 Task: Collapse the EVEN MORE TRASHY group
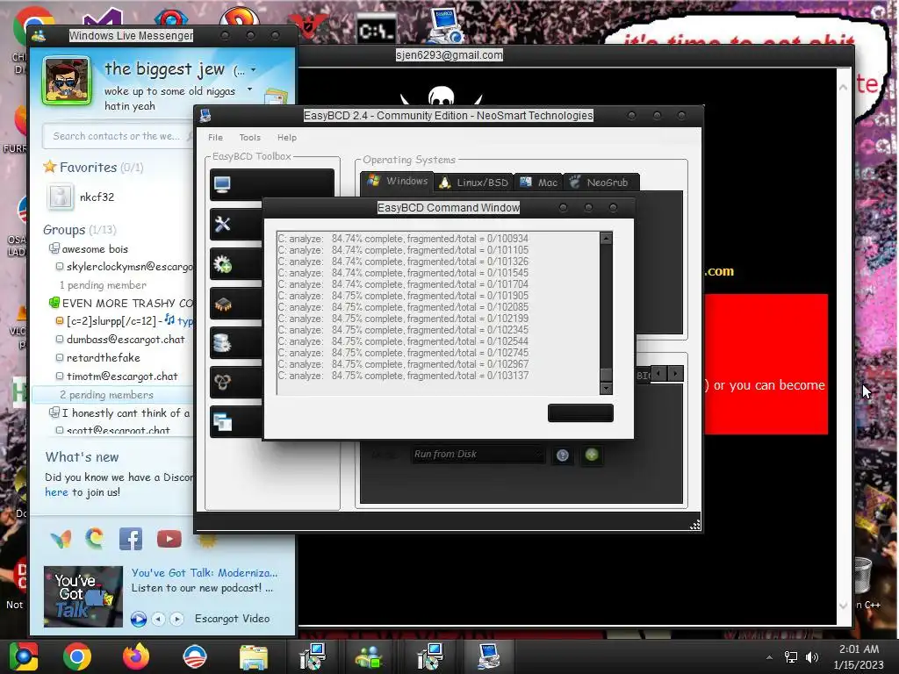click(x=120, y=303)
